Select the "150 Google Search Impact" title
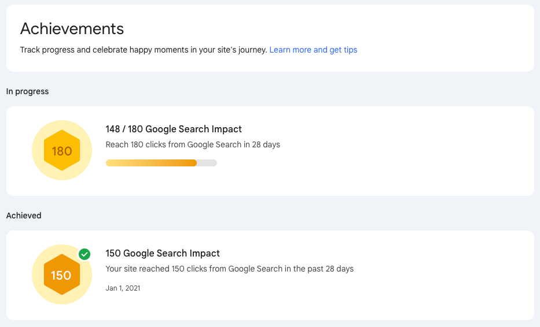 tap(163, 254)
